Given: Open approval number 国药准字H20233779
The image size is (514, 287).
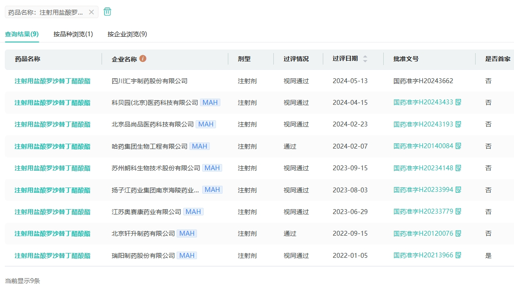Looking at the screenshot, I should 423,212.
